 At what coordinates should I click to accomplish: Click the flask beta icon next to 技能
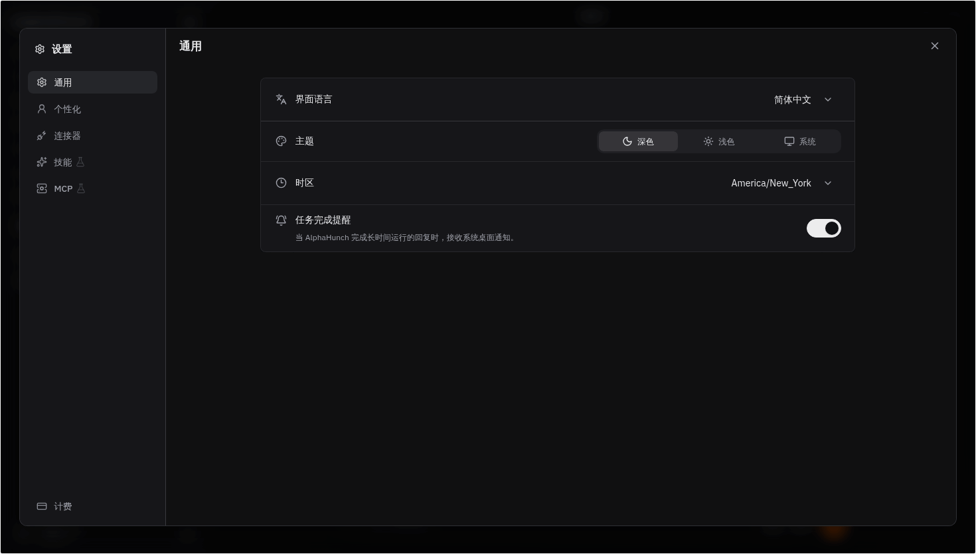tap(80, 162)
